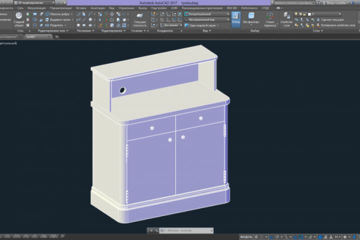
Task: Open the 3D-моделирование workspace dropdown
Action: (x=34, y=3)
